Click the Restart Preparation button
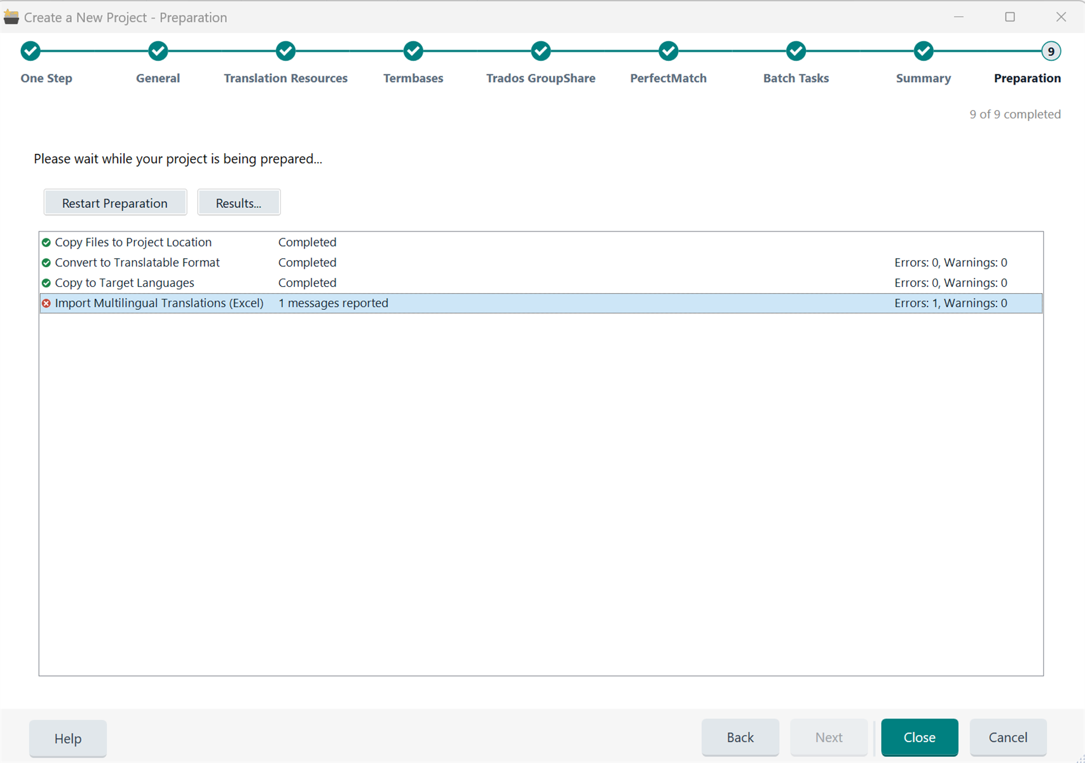This screenshot has width=1085, height=763. pos(115,202)
